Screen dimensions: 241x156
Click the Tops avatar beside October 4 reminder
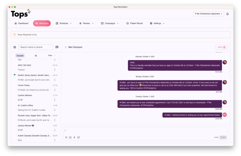pyautogui.click(x=225, y=62)
